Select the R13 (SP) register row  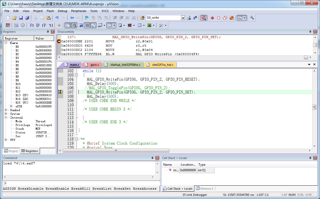pos(29,95)
